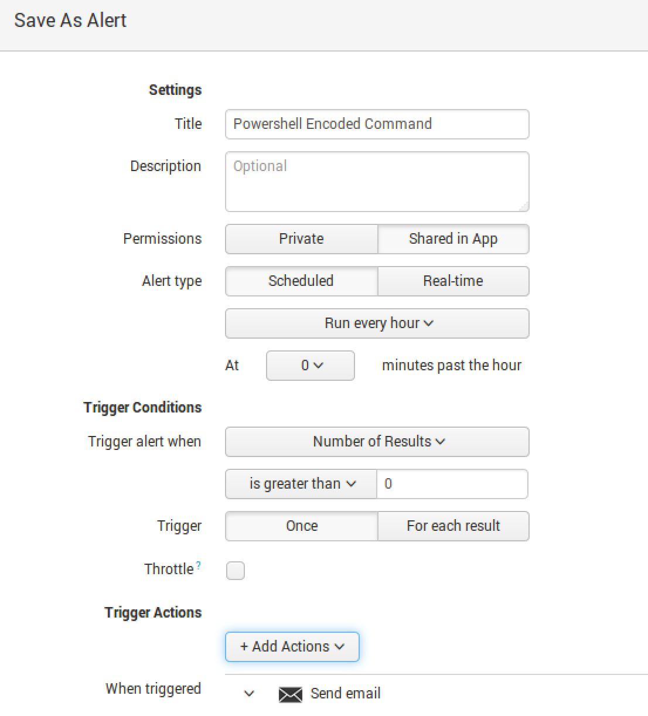This screenshot has width=648, height=716.
Task: Click the Send email envelope icon
Action: coord(290,694)
